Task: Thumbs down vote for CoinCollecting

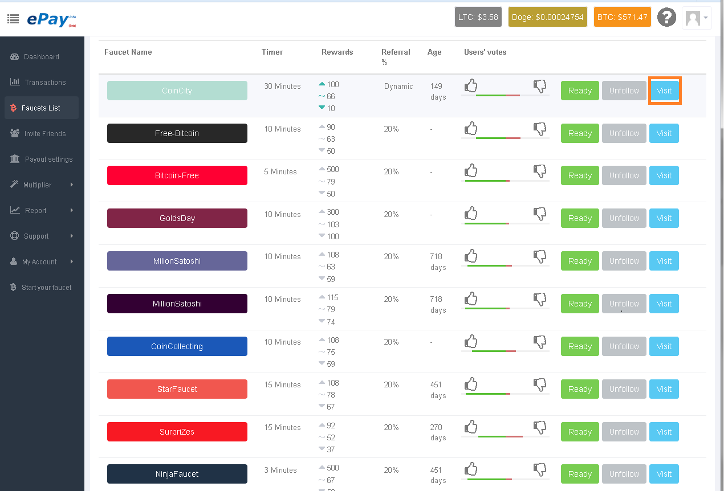Action: coord(540,342)
